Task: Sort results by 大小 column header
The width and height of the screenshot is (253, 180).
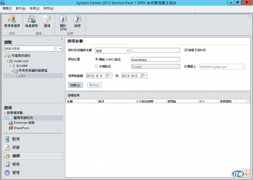Action: tap(208, 101)
